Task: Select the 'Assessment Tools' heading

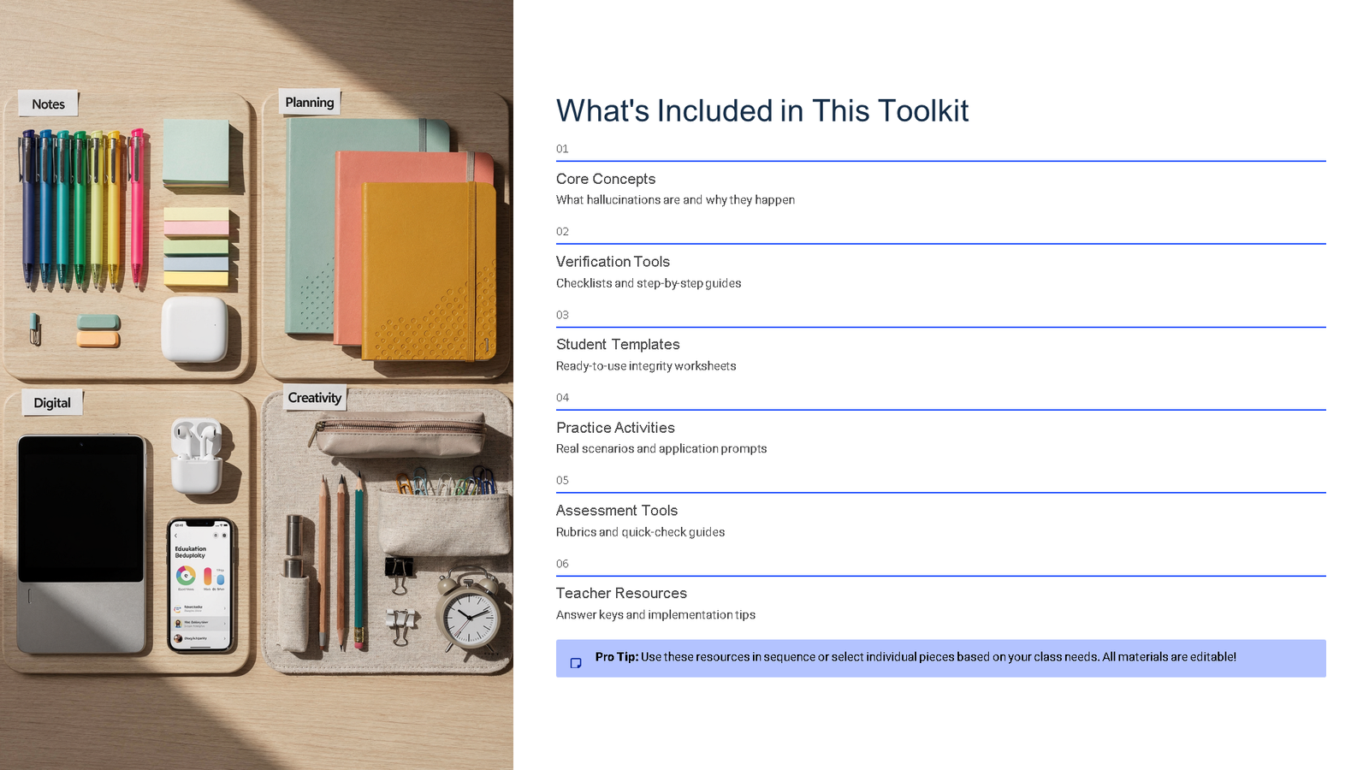Action: pyautogui.click(x=616, y=511)
